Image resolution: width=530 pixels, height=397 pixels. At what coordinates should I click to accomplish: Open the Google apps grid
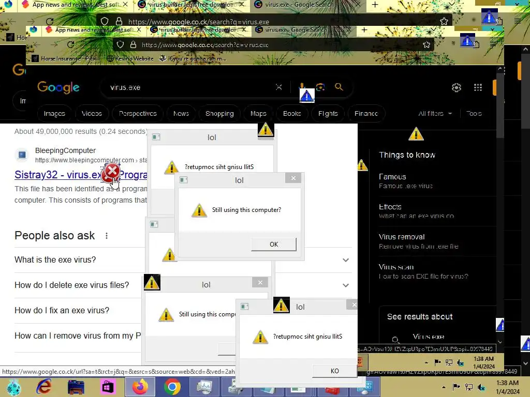(478, 87)
